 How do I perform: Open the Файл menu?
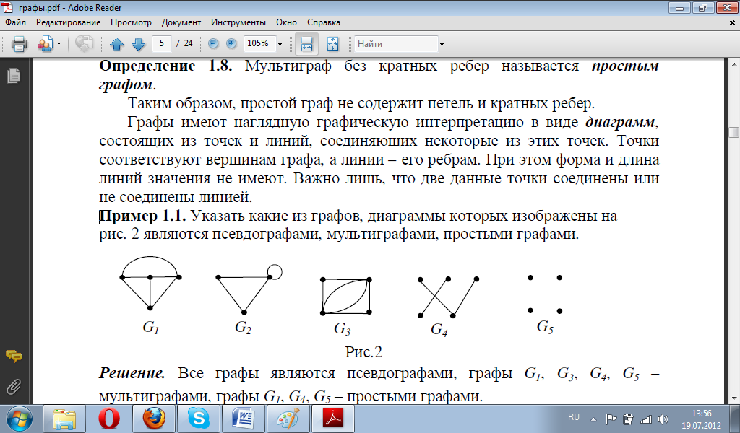click(x=16, y=22)
